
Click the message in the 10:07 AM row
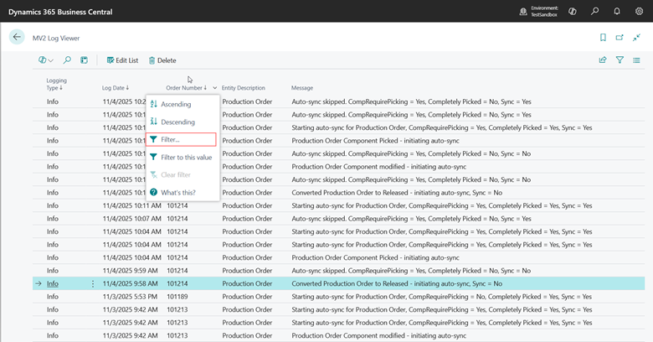pyautogui.click(x=411, y=219)
